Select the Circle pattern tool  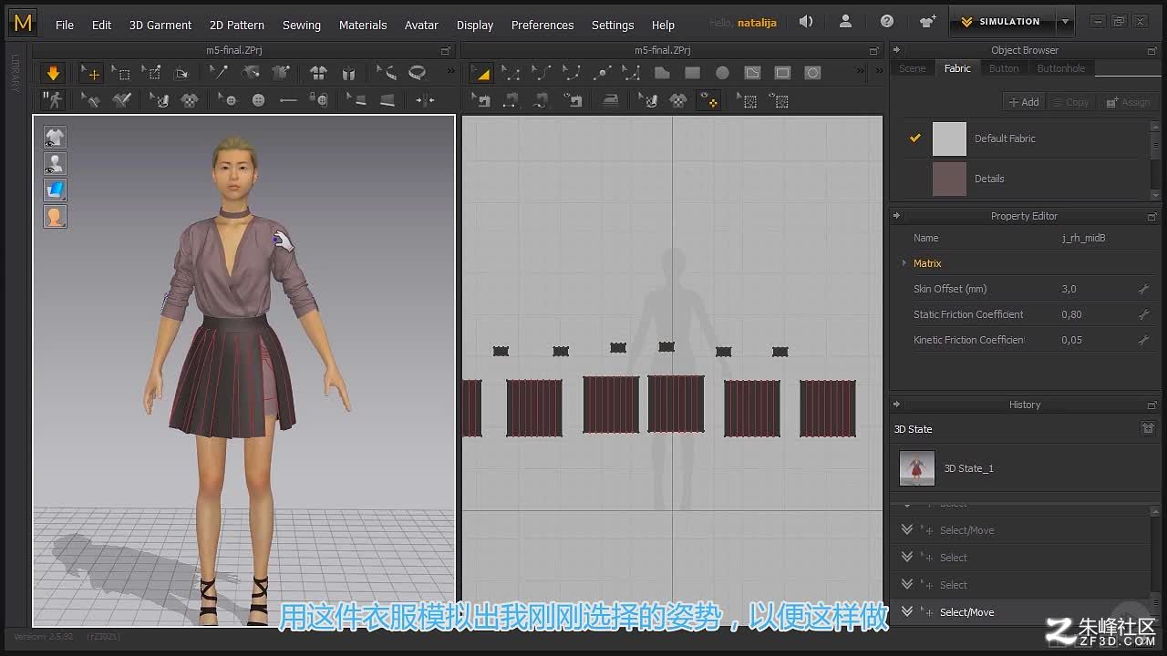pyautogui.click(x=722, y=73)
